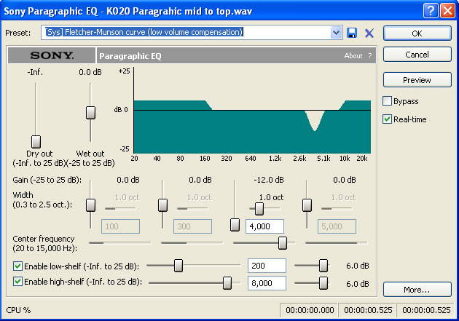Click the 4,000 center frequency field

pos(264,226)
